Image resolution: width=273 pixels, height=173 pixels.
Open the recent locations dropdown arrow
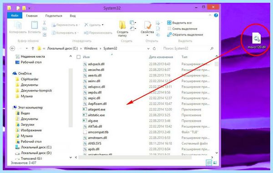[x=27, y=49]
